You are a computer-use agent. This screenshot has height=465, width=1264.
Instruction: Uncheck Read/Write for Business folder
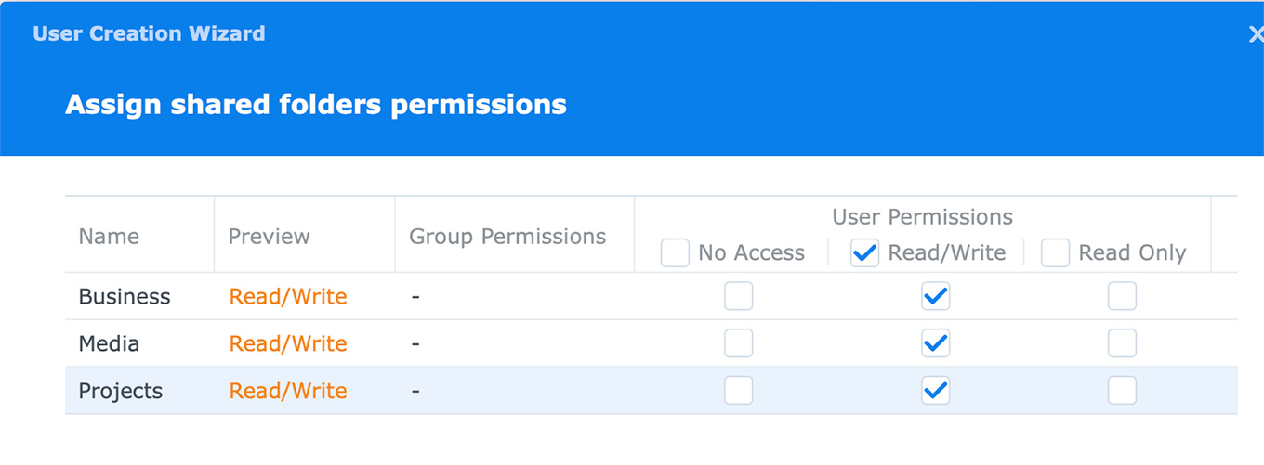(x=935, y=296)
